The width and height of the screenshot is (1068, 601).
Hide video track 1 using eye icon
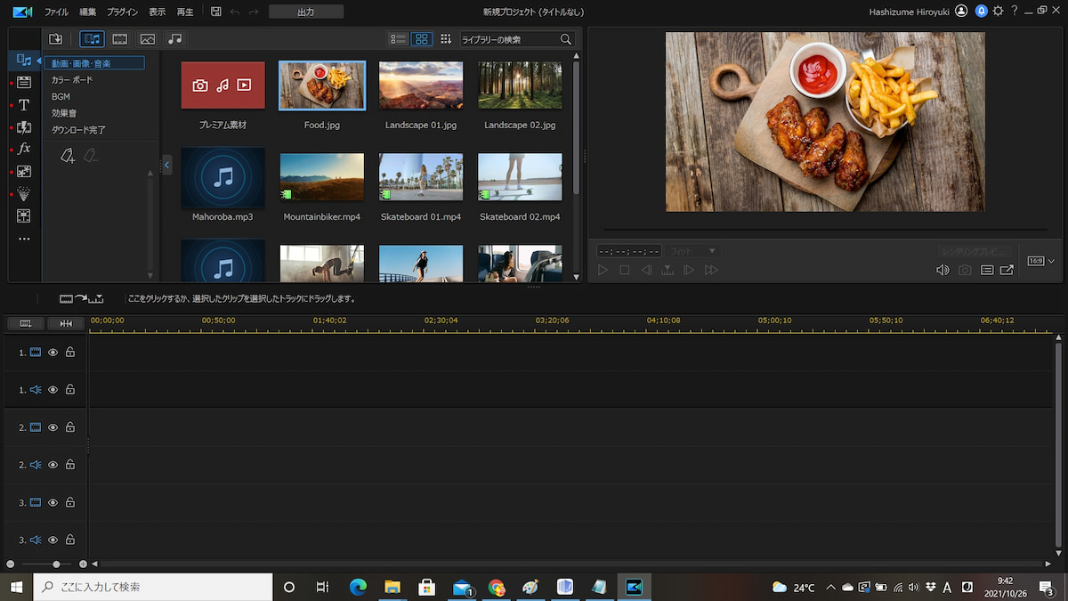53,353
